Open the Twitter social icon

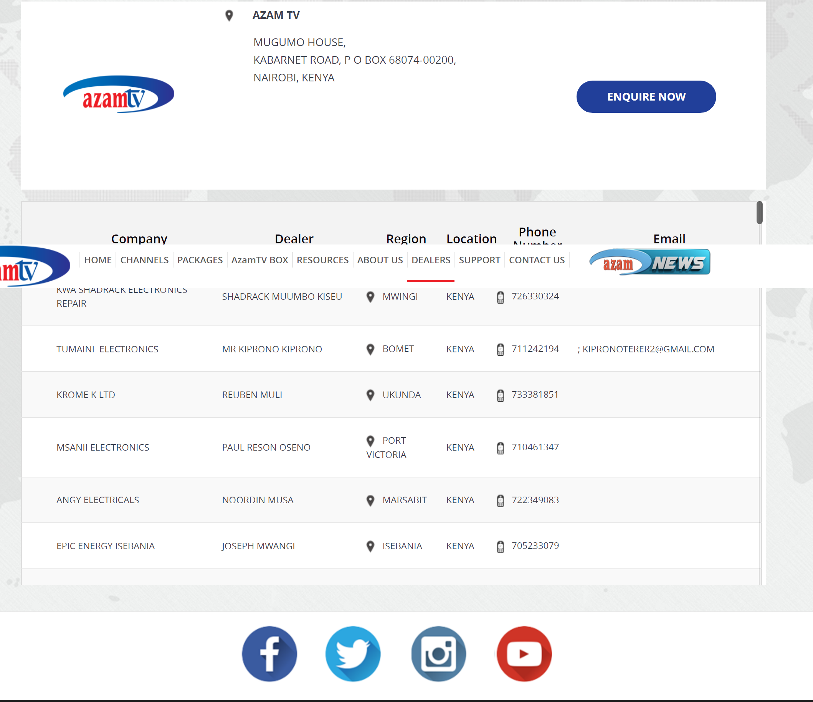(x=353, y=654)
